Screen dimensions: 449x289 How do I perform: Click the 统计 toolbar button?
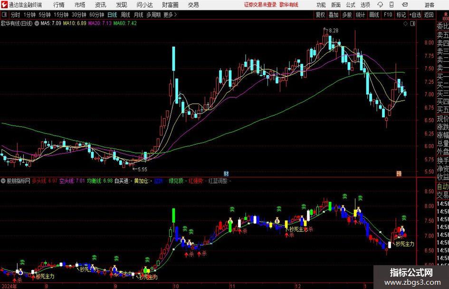pyautogui.click(x=360, y=15)
